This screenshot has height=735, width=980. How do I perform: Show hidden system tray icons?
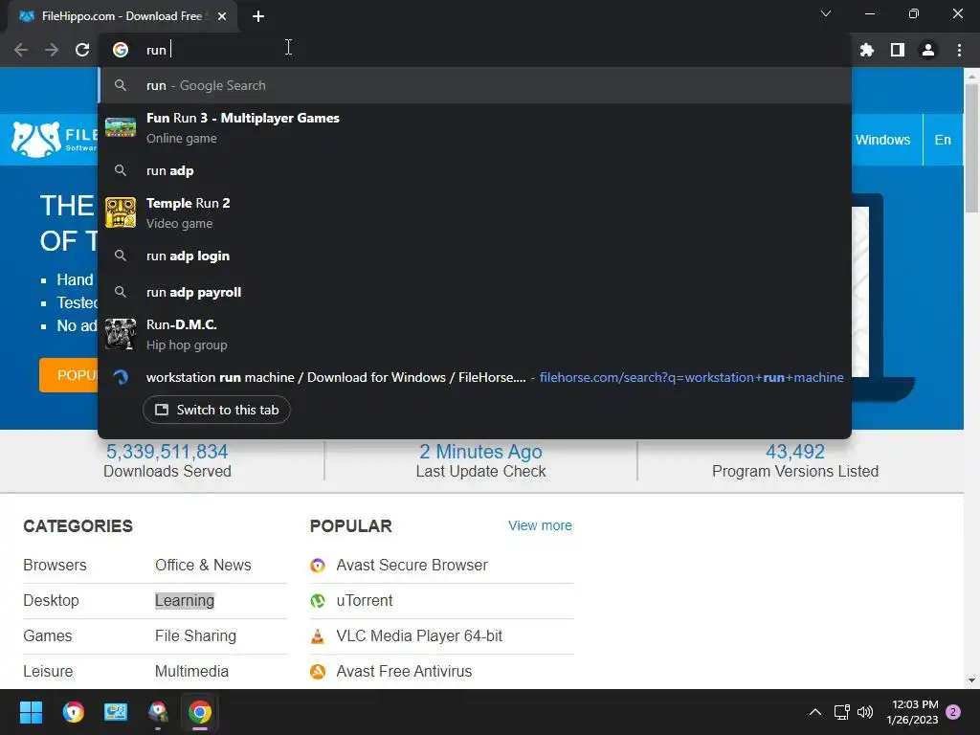click(815, 712)
